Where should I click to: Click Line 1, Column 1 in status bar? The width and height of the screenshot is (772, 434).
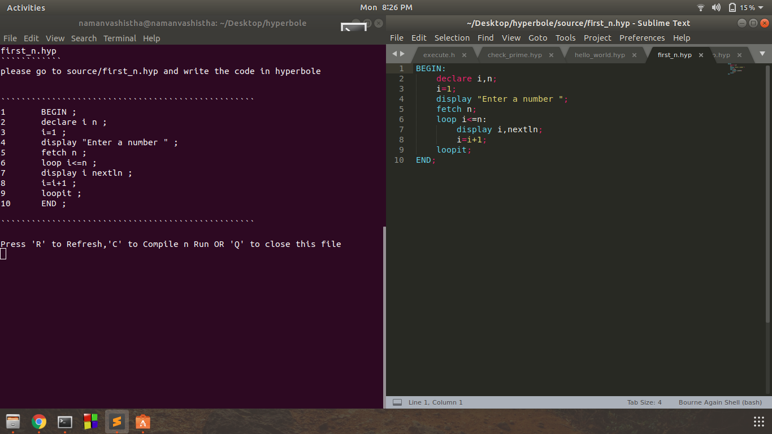point(435,402)
